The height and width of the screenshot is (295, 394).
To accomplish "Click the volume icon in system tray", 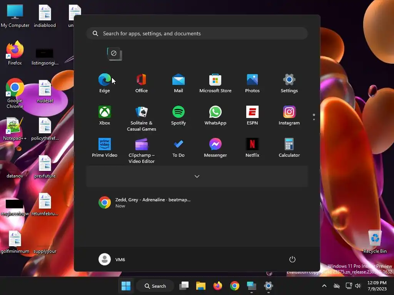I will click(358, 286).
